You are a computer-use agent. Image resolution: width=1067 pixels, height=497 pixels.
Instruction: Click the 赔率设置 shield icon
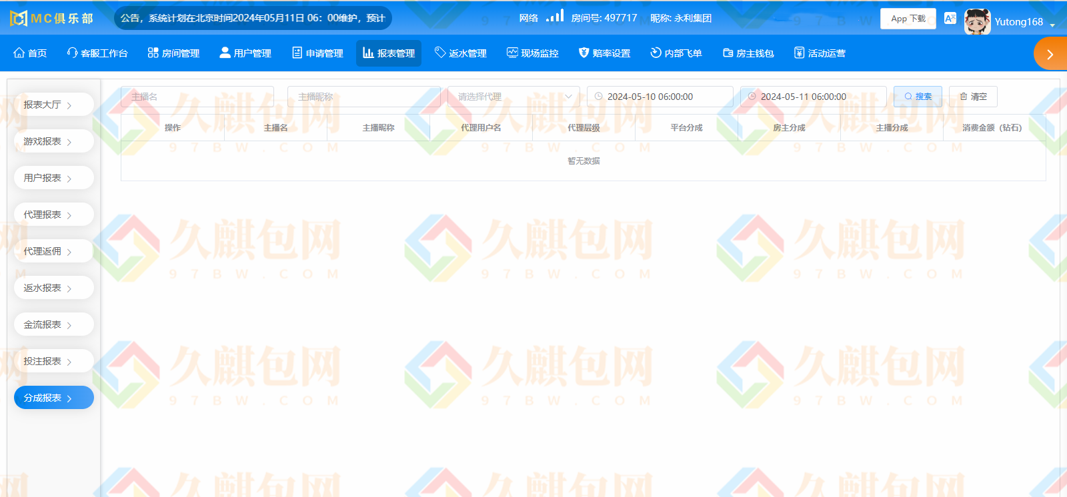pyautogui.click(x=584, y=53)
